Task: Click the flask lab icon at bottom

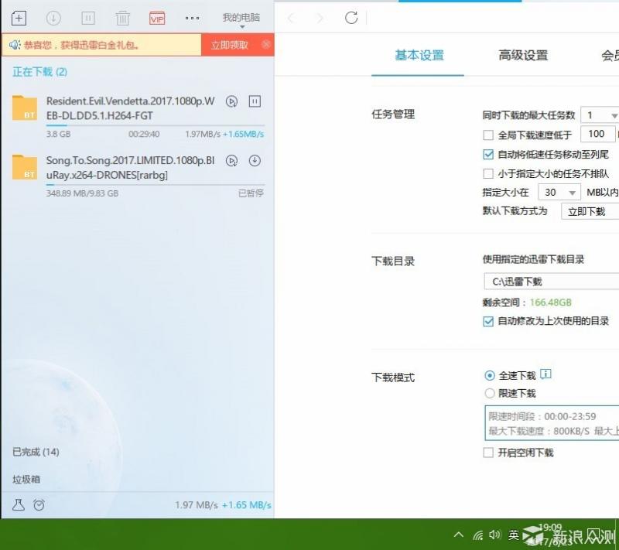Action: [18, 504]
